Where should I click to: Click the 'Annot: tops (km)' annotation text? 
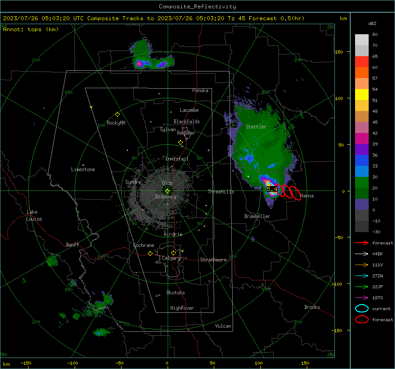pos(31,29)
